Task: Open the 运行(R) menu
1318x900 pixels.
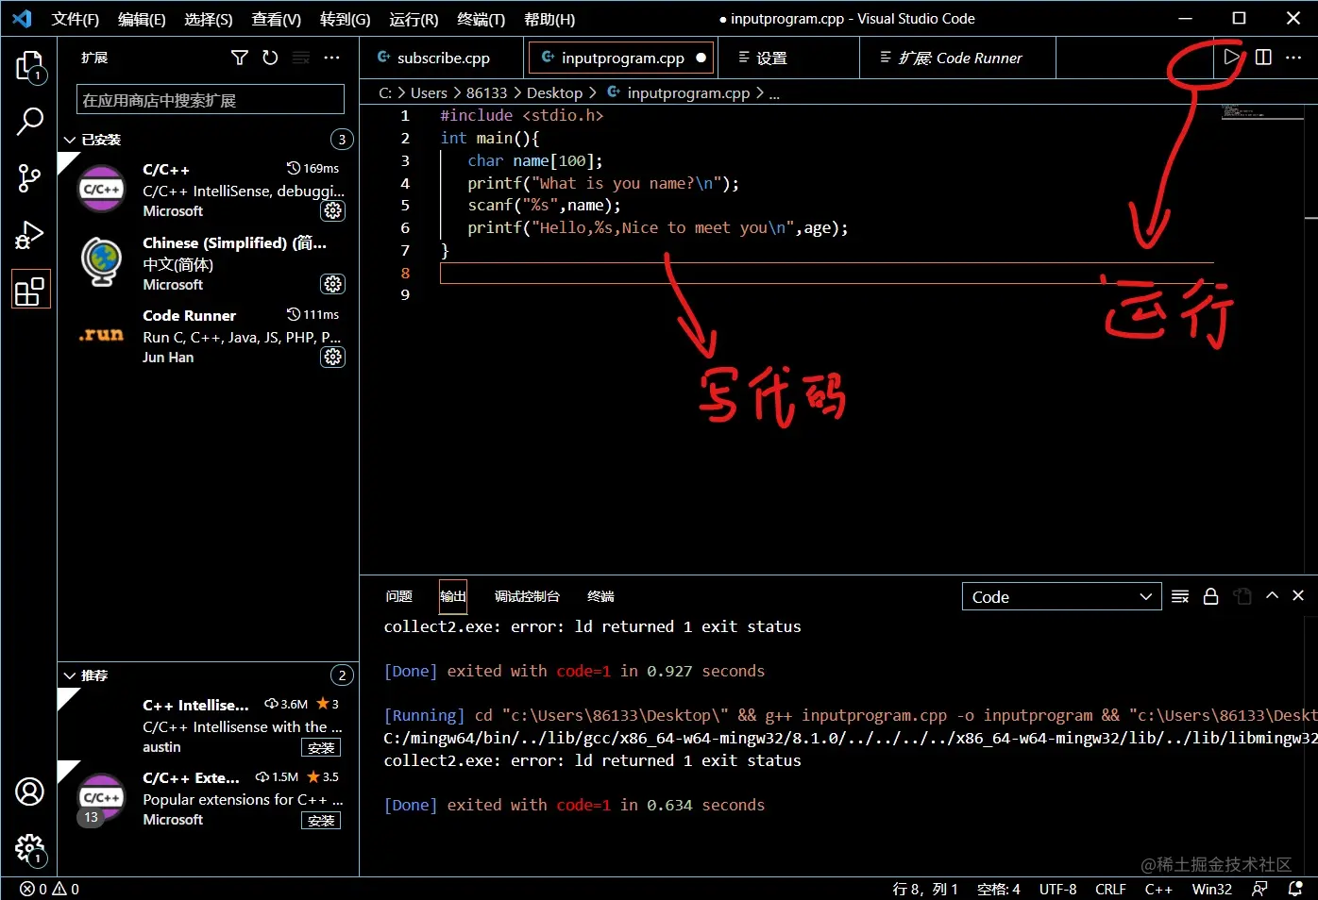Action: (414, 19)
